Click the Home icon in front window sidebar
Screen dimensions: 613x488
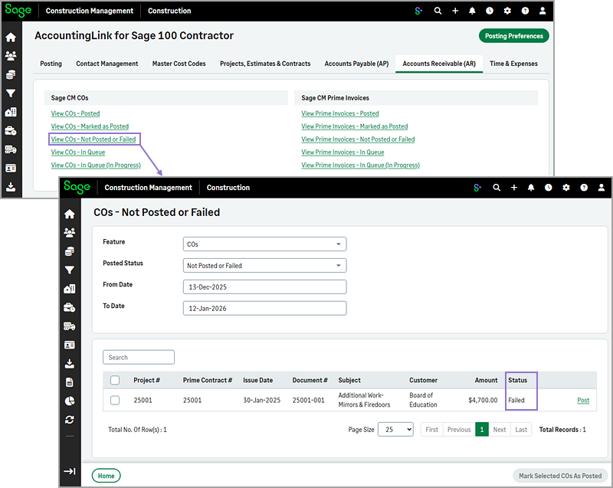point(70,215)
